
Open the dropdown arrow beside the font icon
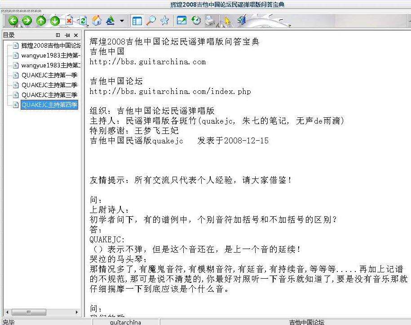point(122,21)
